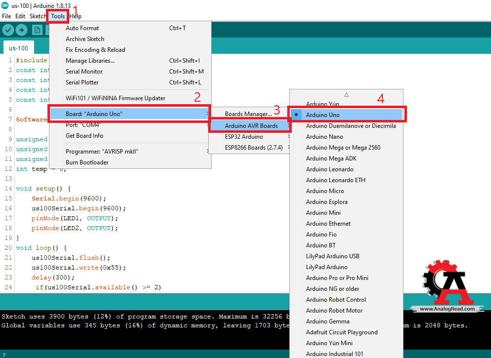Select the Arduino Gemma board
The width and height of the screenshot is (491, 358).
(x=346, y=321)
